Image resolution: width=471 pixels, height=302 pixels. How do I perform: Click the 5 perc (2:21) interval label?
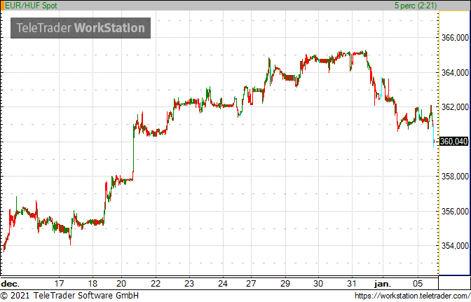pos(416,6)
